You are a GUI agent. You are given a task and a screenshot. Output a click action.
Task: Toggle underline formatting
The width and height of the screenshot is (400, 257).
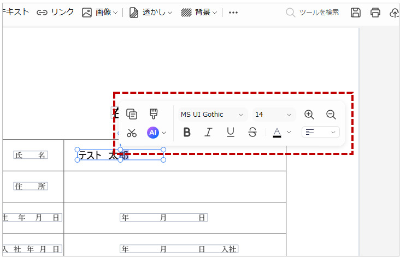(x=231, y=132)
